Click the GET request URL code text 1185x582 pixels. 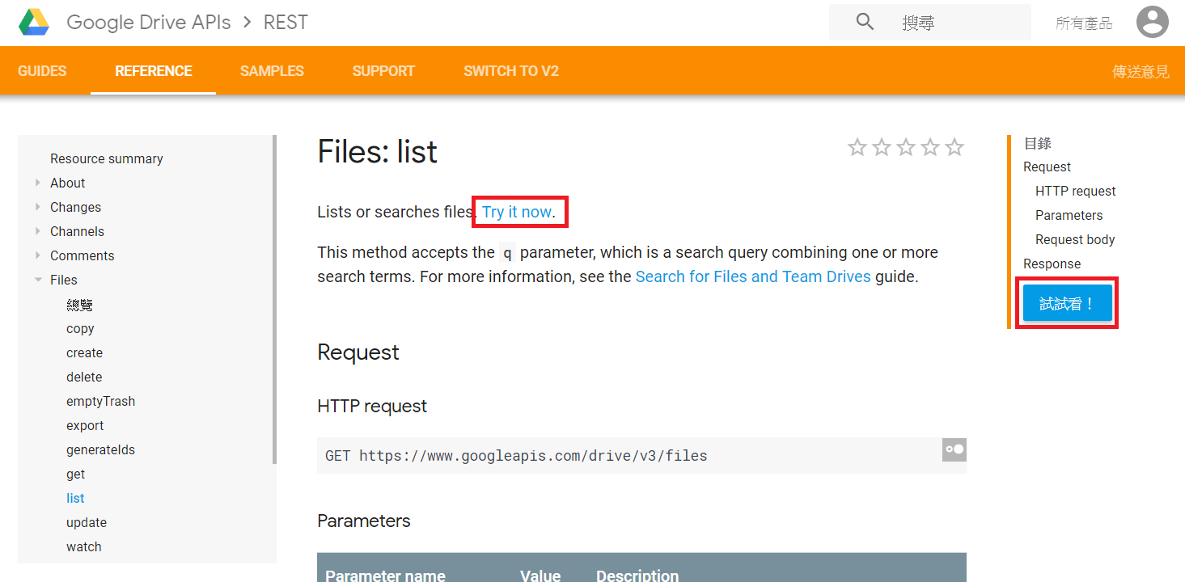coord(516,456)
